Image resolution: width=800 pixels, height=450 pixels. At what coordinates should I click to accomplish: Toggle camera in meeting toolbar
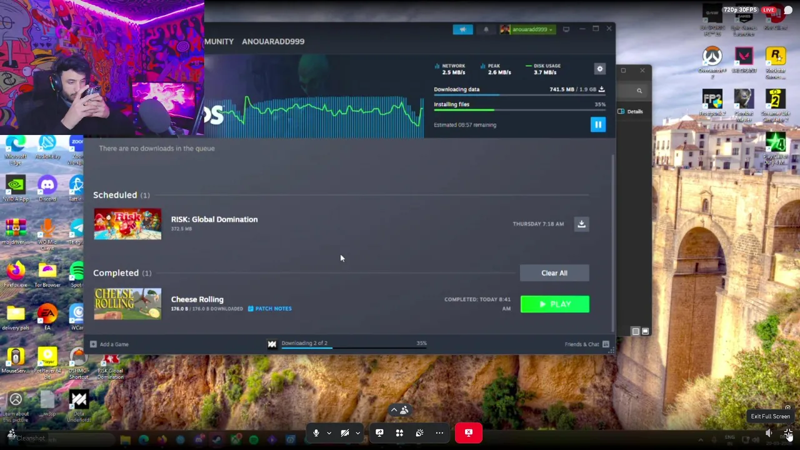click(345, 432)
